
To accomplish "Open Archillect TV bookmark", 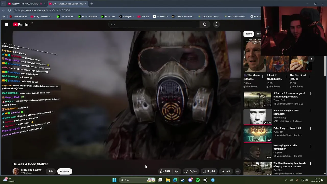I will (x=160, y=16).
